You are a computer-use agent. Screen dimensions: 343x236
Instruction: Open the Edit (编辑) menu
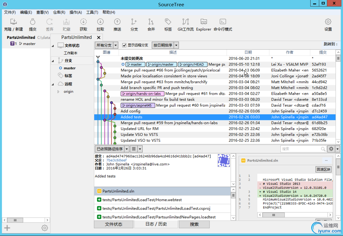click(26, 12)
